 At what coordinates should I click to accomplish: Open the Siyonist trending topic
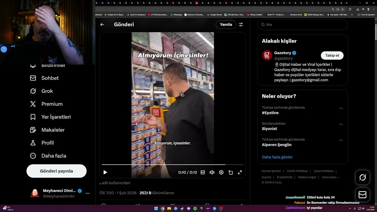(x=269, y=129)
